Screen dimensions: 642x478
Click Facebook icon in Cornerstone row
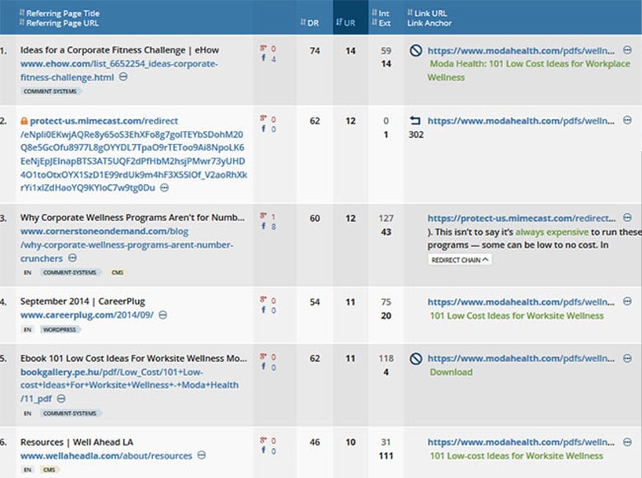pyautogui.click(x=263, y=226)
